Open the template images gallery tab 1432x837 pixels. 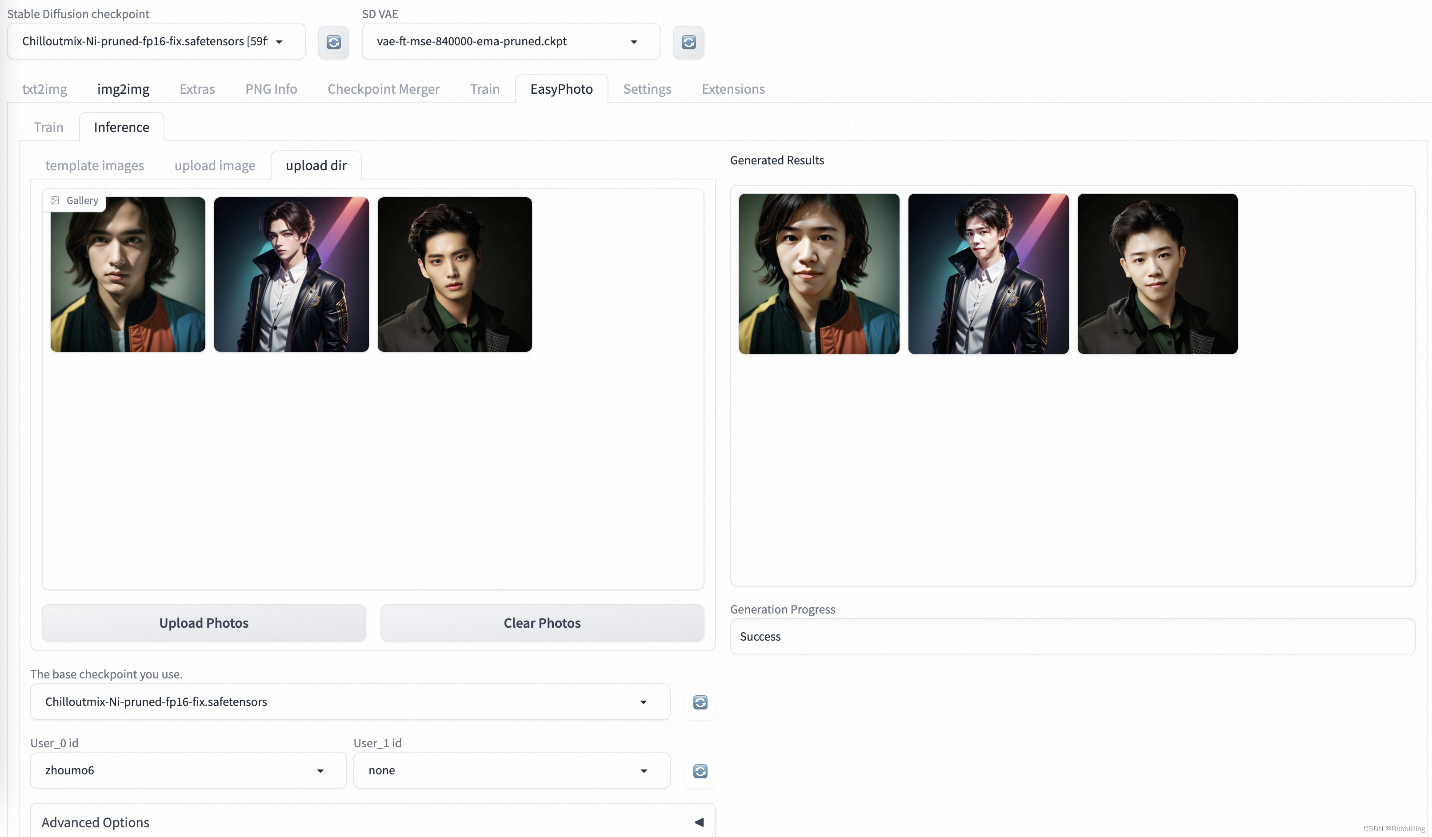(95, 165)
